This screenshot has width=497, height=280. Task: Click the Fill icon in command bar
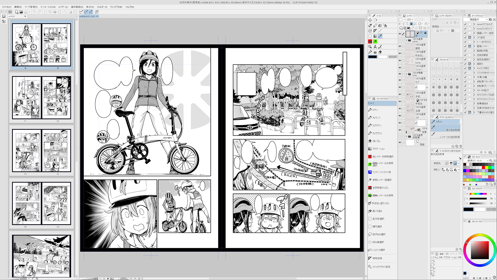tap(55, 12)
